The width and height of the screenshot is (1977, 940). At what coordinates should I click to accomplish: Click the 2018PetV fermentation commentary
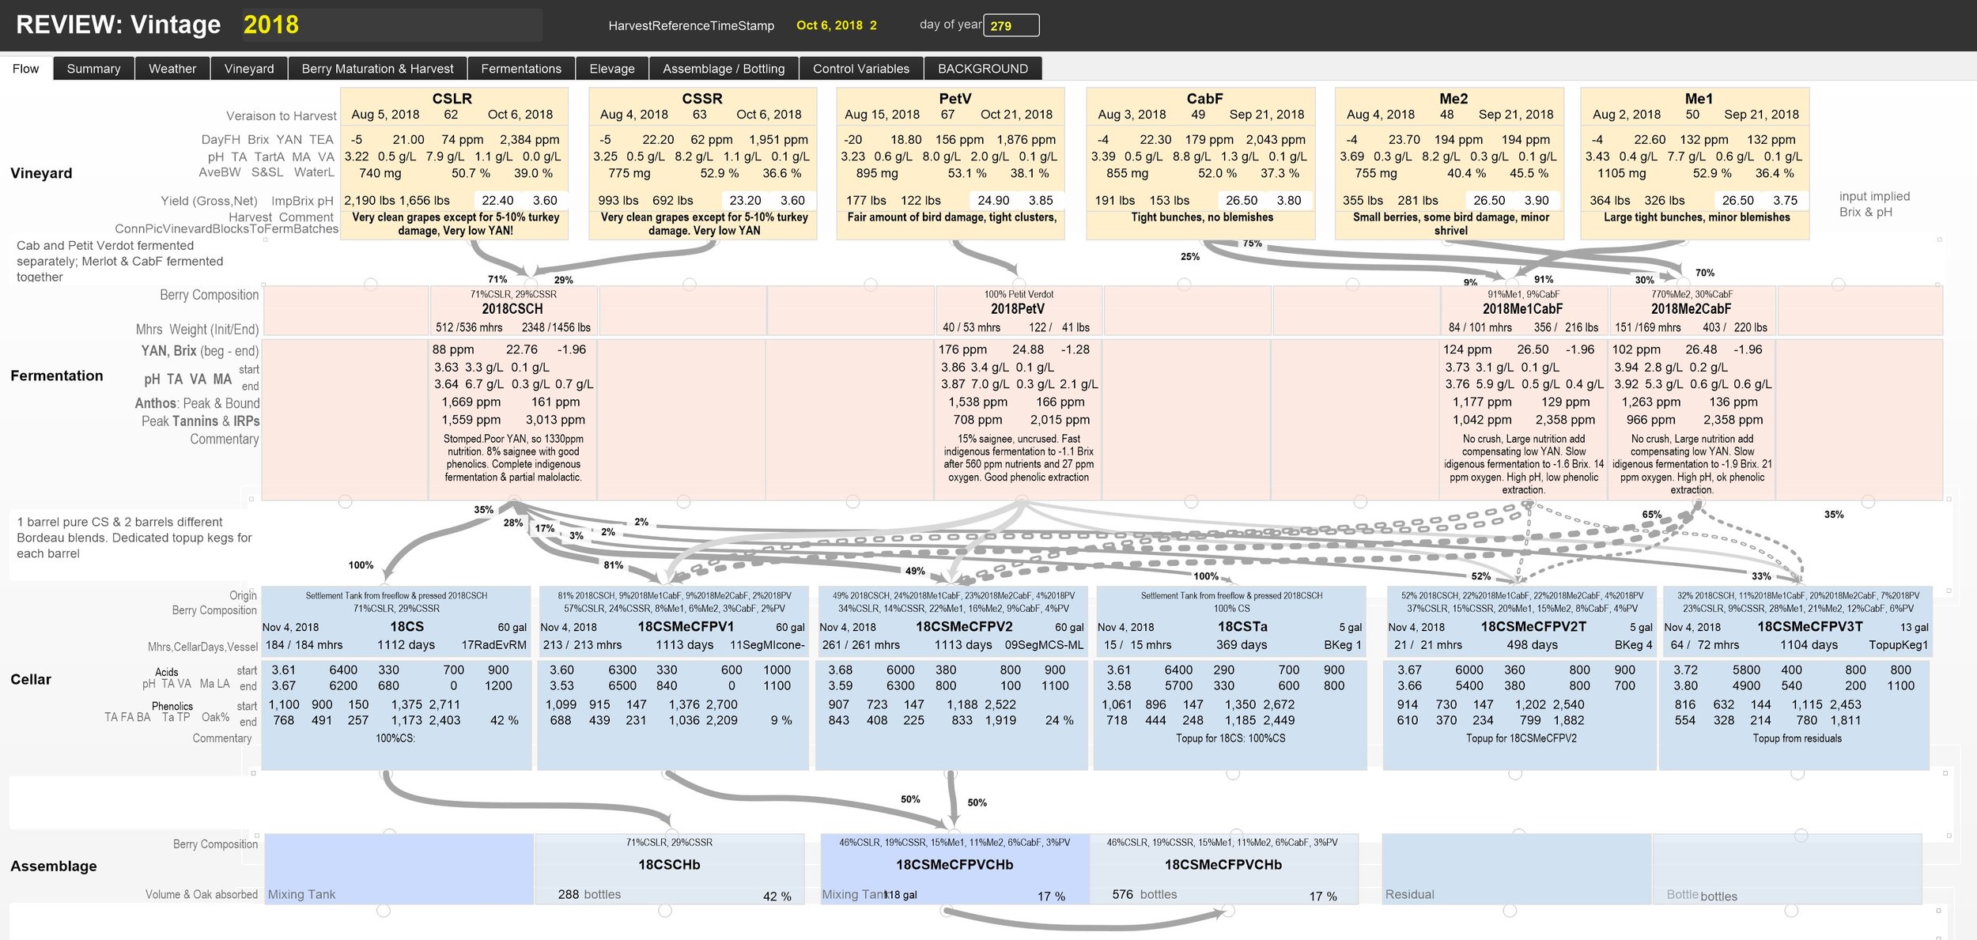pos(1019,458)
